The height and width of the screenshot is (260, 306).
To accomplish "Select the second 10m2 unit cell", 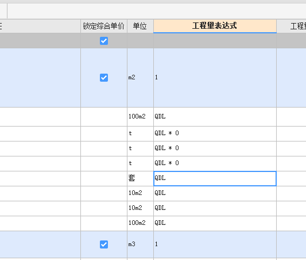I will coord(140,208).
